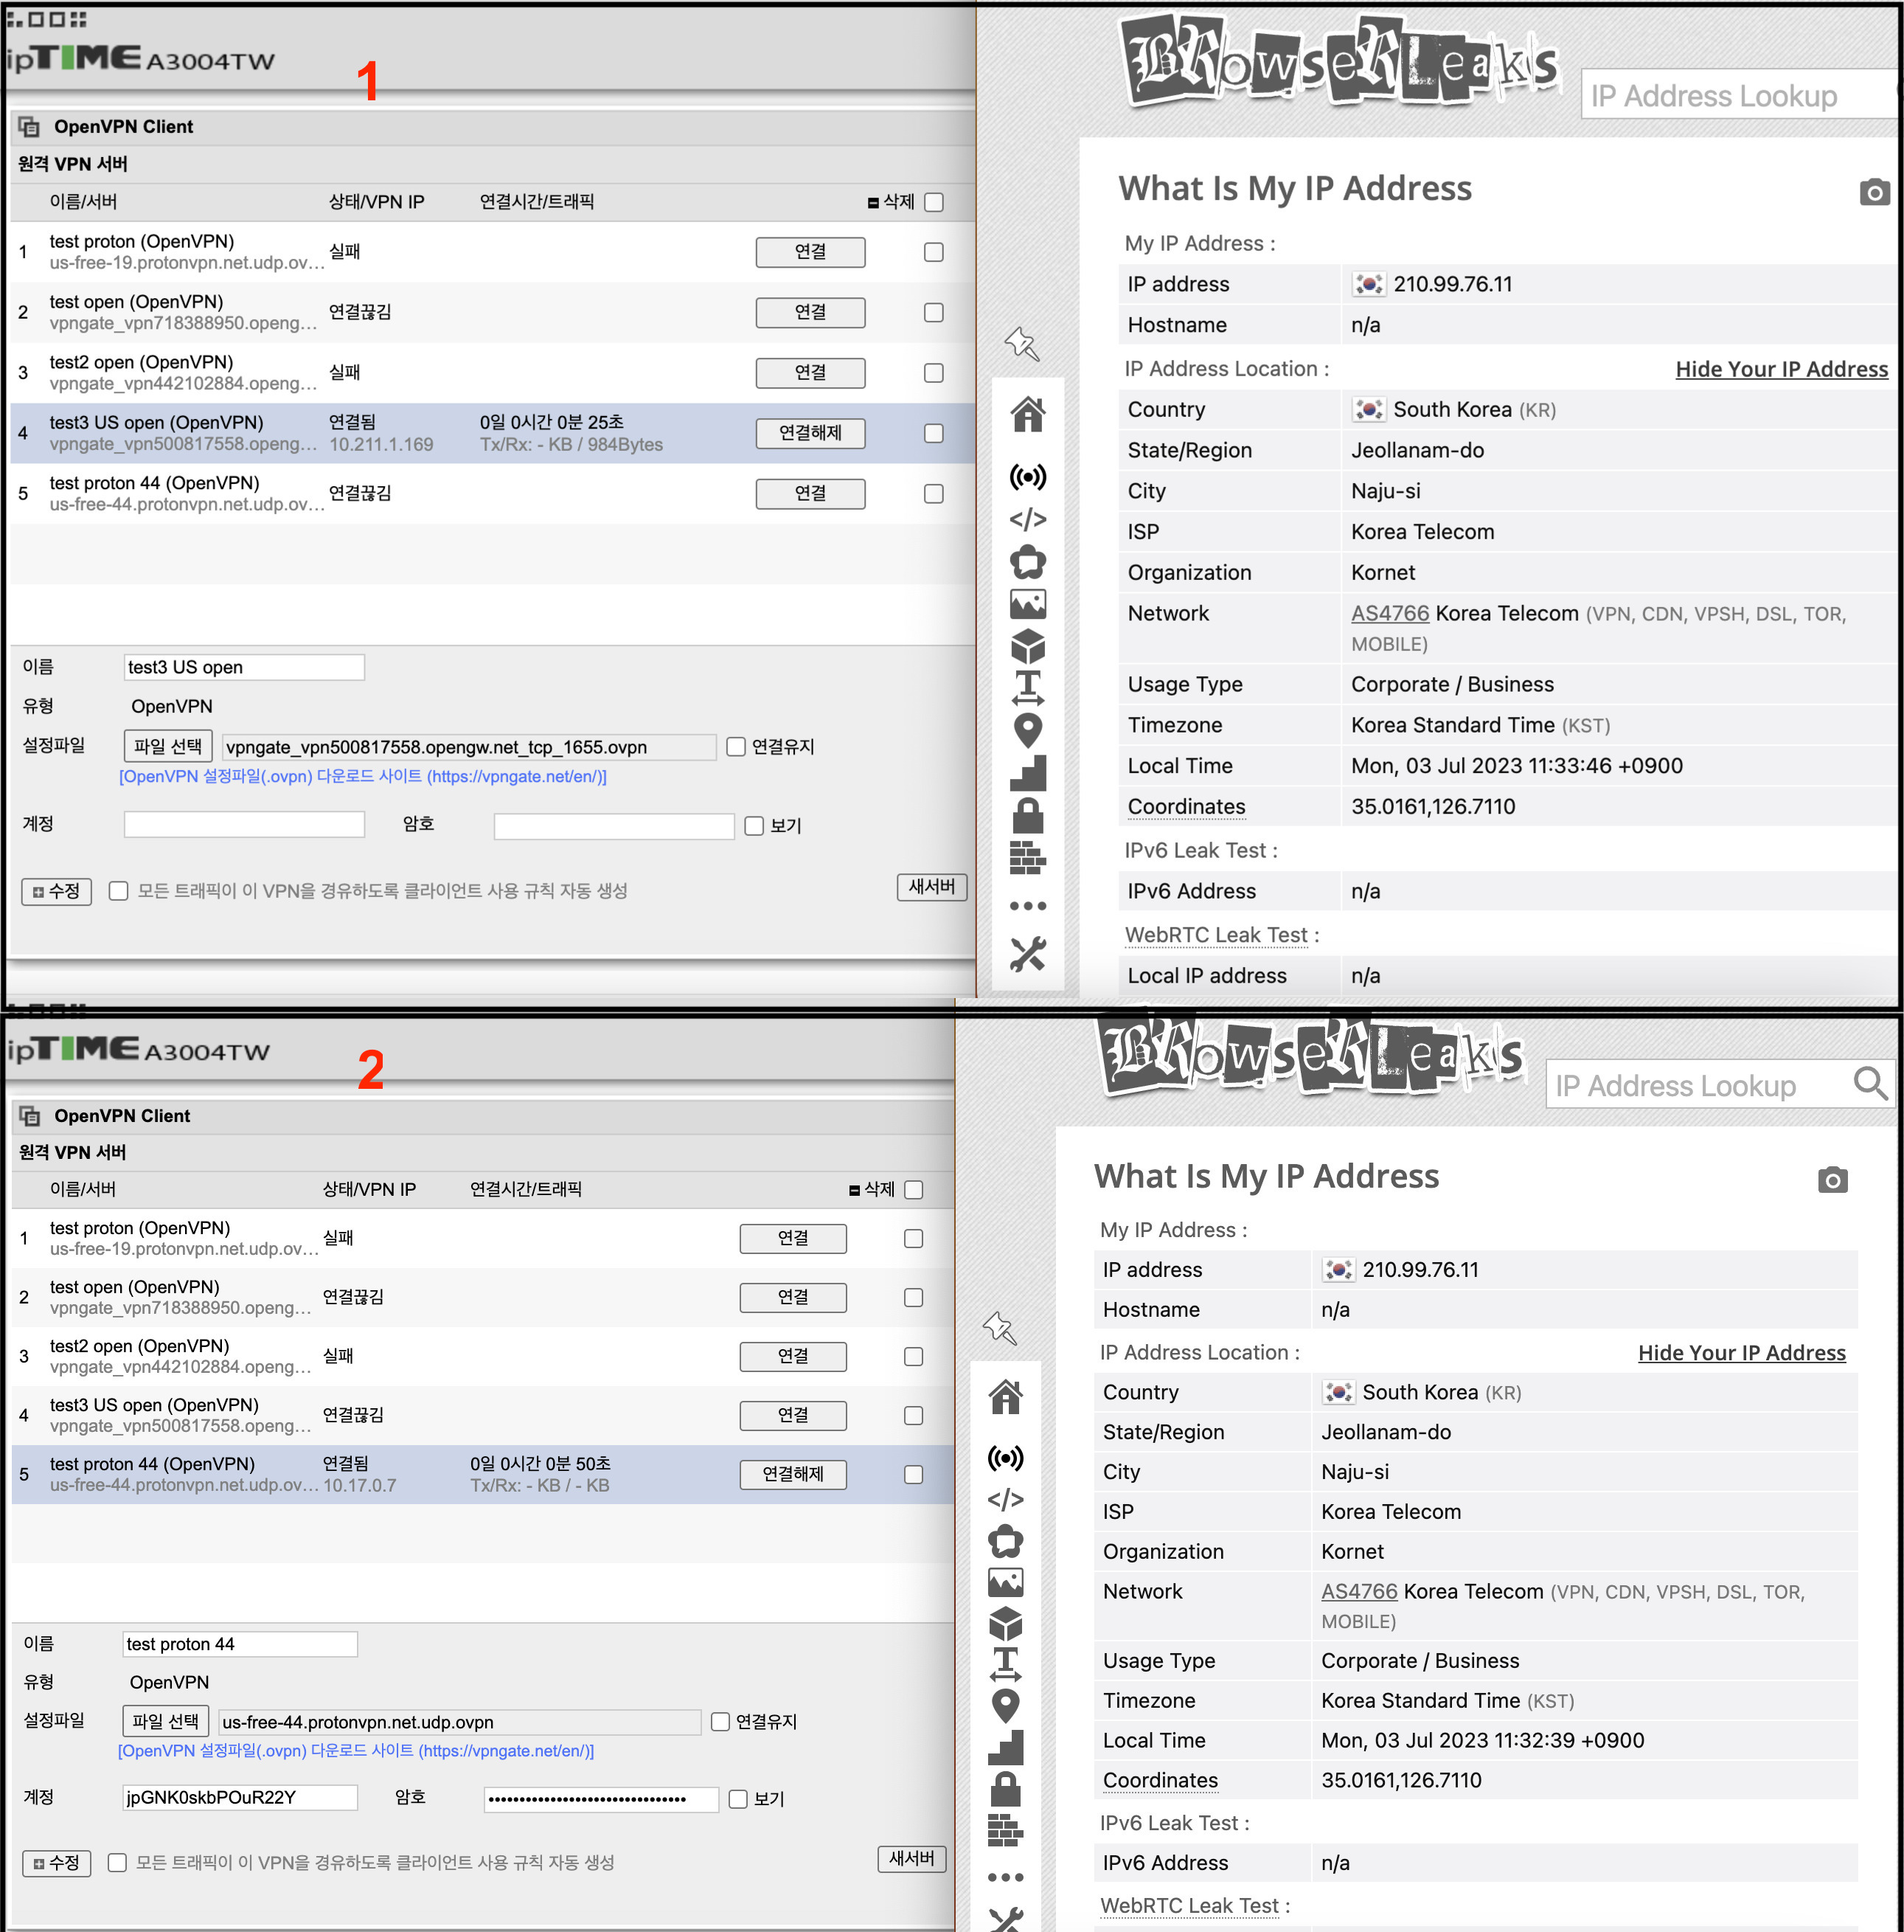Toggle 보기 password checkbox in lower form
This screenshot has height=1932, width=1904.
(x=737, y=1799)
